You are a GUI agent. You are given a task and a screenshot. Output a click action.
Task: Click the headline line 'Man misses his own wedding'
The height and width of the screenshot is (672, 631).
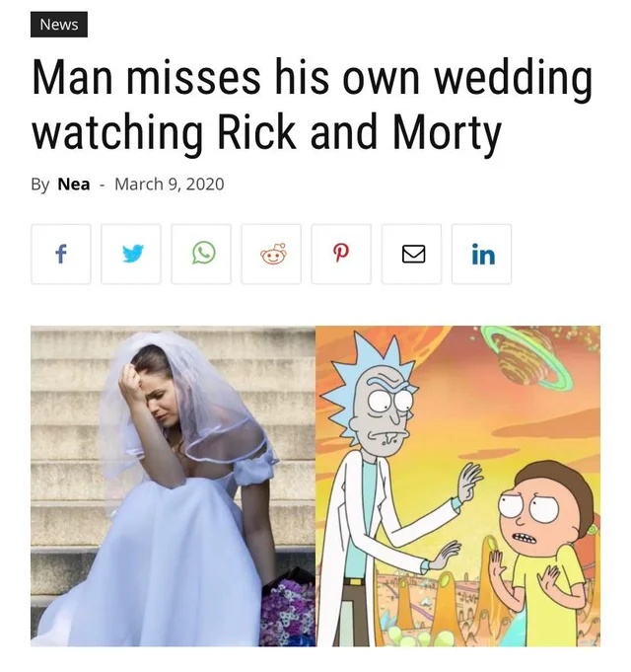(313, 78)
